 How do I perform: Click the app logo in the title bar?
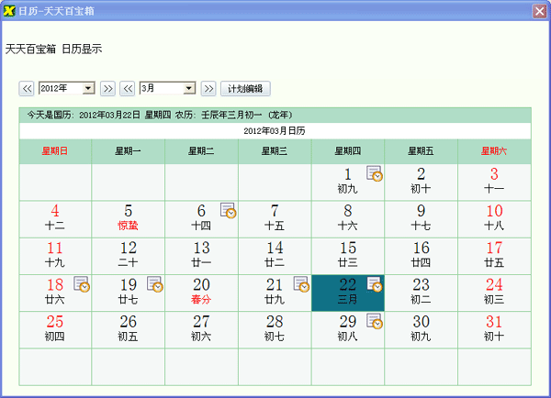pos(9,11)
